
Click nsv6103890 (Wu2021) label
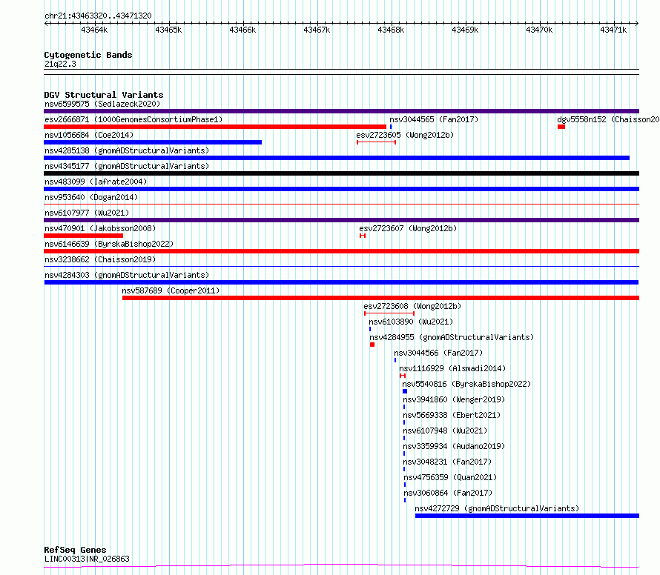point(412,322)
